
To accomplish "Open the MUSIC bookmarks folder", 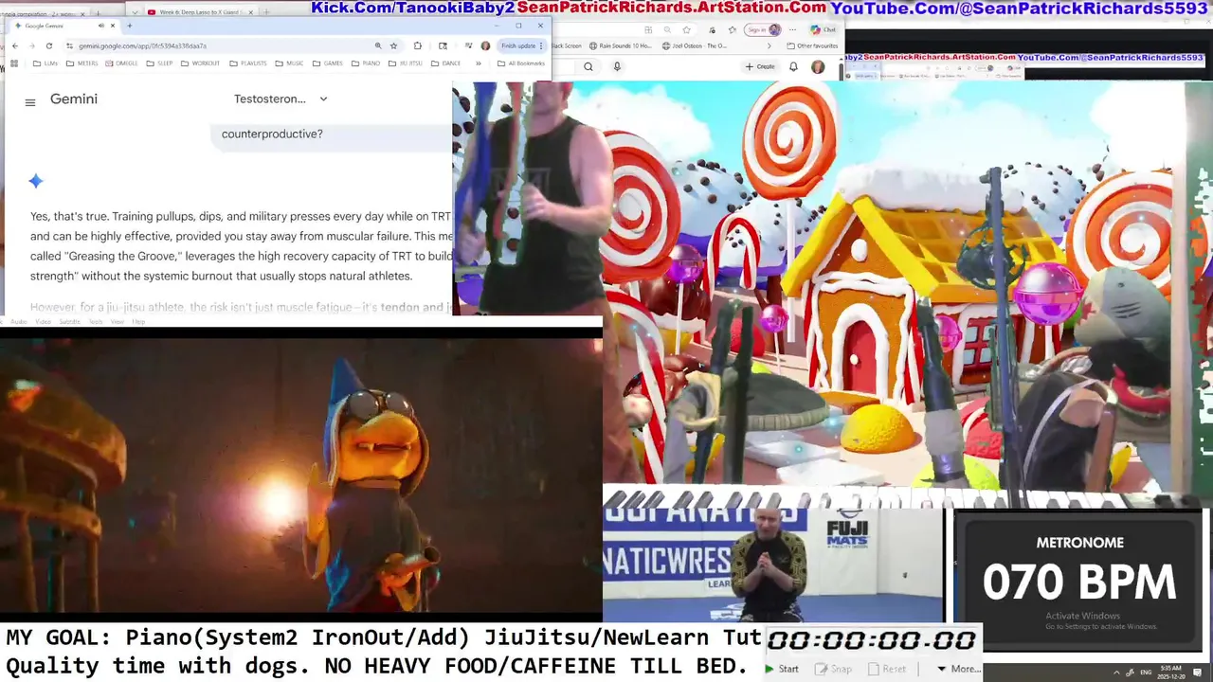I will (289, 63).
